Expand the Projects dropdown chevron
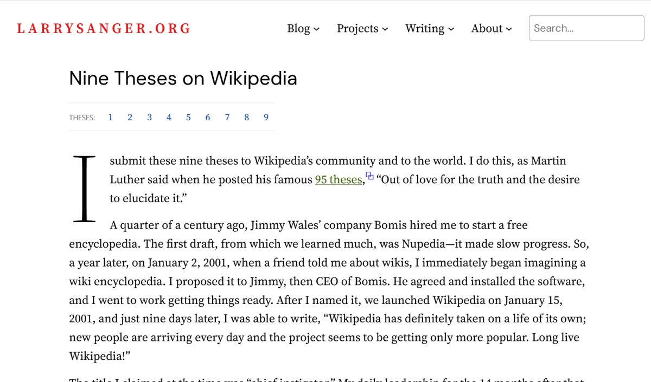Image resolution: width=651 pixels, height=382 pixels. [385, 29]
